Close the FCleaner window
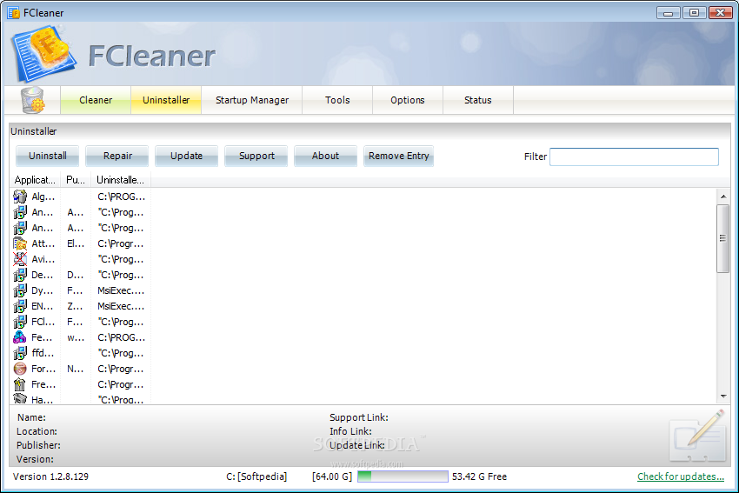The height and width of the screenshot is (493, 739). (720, 13)
